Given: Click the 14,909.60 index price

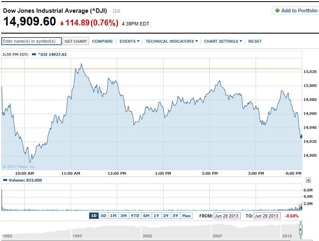Looking at the screenshot, I should [30, 22].
